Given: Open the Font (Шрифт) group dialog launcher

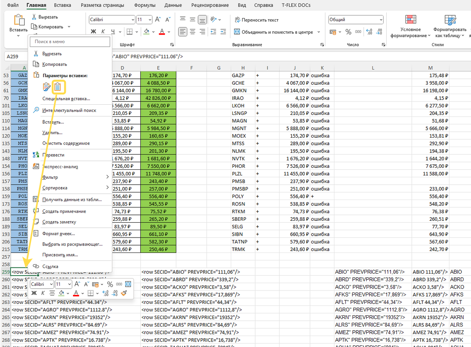Looking at the screenshot, I should click(x=172, y=45).
